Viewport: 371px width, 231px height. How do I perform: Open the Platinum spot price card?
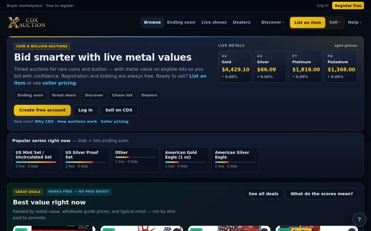(305, 67)
